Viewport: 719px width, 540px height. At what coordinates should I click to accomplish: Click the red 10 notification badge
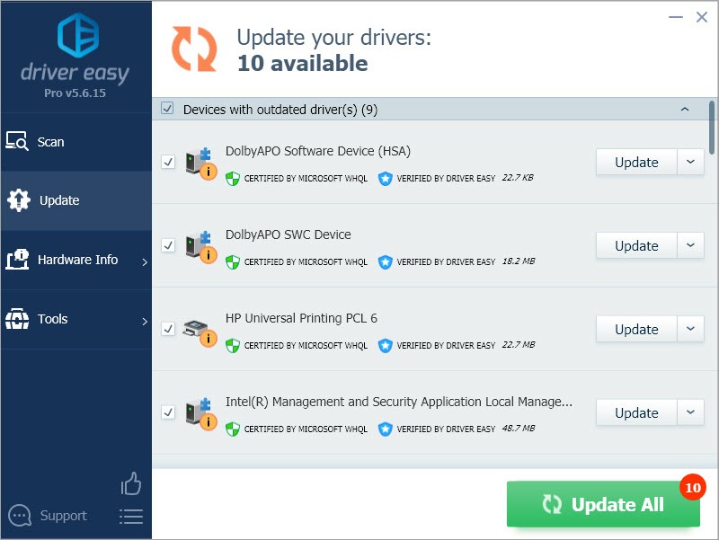tap(692, 487)
